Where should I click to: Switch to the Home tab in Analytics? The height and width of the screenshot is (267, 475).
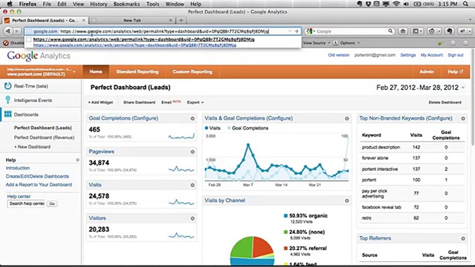tap(96, 72)
